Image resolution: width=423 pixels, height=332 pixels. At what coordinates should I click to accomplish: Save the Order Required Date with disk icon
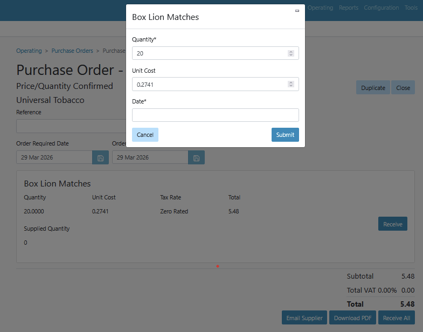click(x=100, y=157)
